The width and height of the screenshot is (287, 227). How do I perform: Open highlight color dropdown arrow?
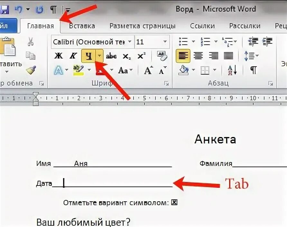click(89, 70)
